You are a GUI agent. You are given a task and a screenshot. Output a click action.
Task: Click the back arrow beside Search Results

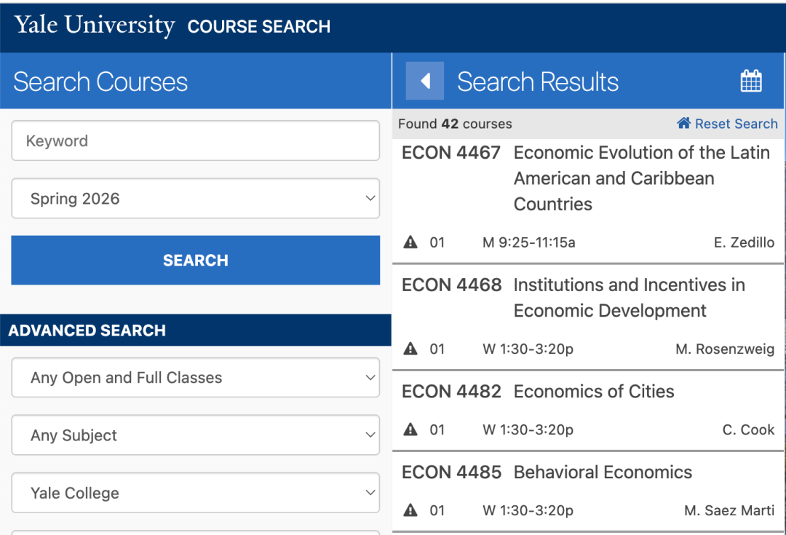(424, 81)
